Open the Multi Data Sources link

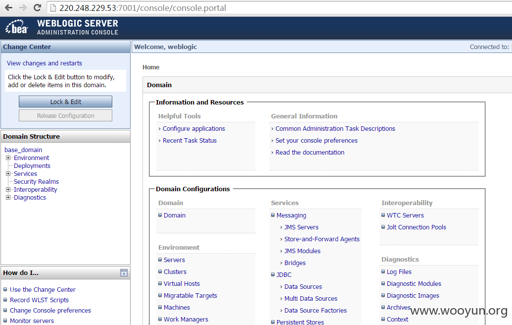tap(311, 299)
